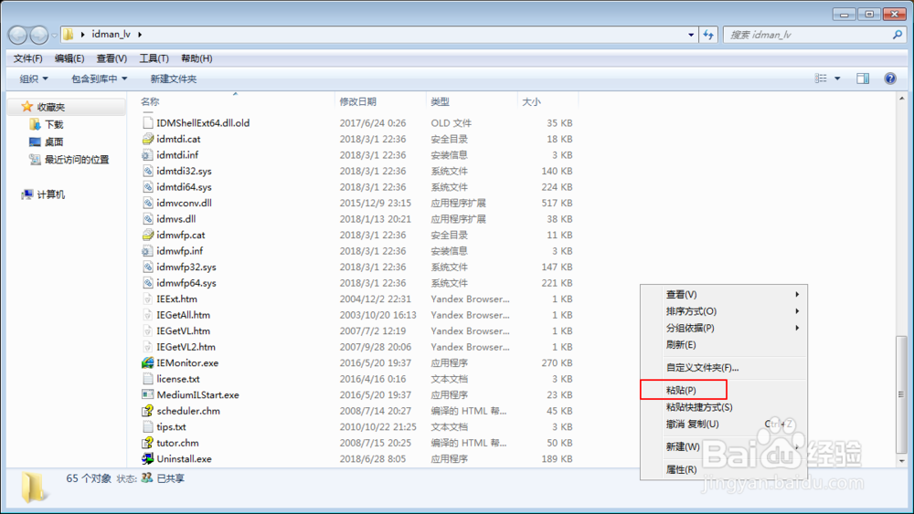Select the file idmwfp64.sys

pyautogui.click(x=186, y=283)
